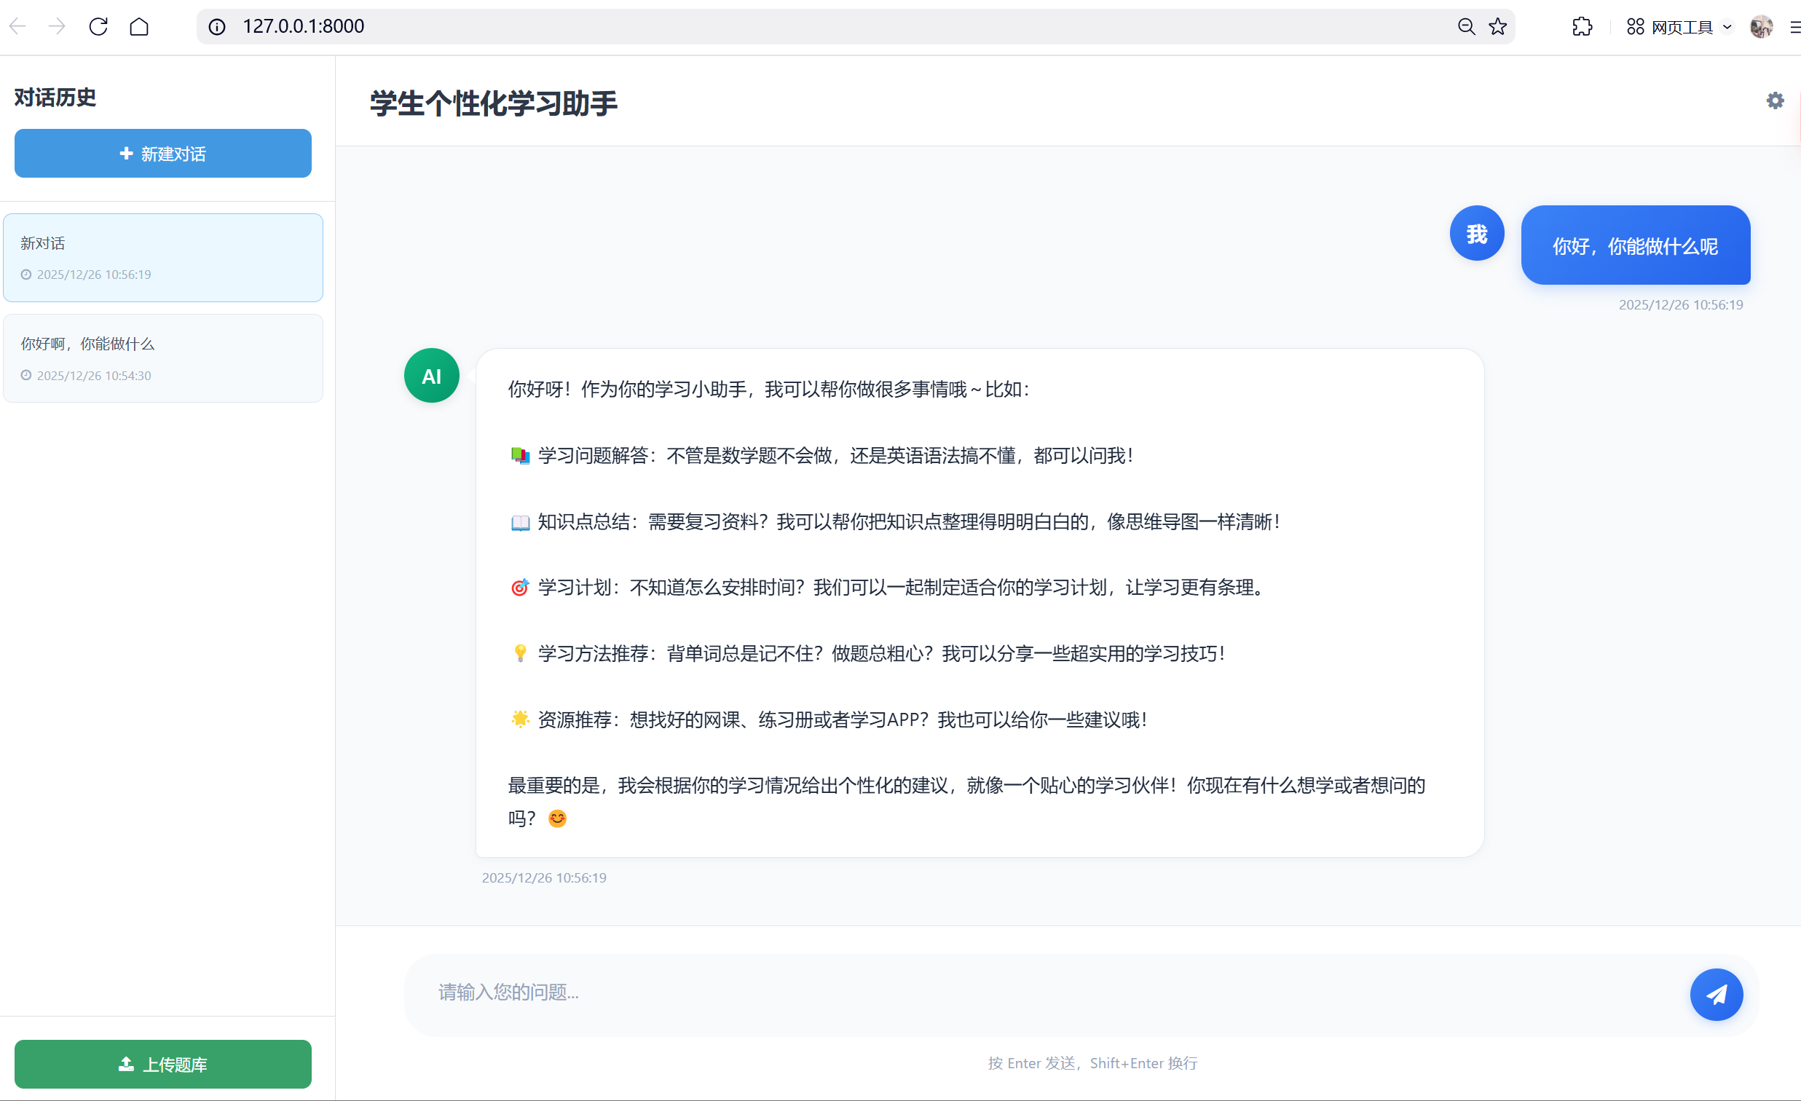Click the green AI avatar
This screenshot has height=1101, width=1801.
431,375
